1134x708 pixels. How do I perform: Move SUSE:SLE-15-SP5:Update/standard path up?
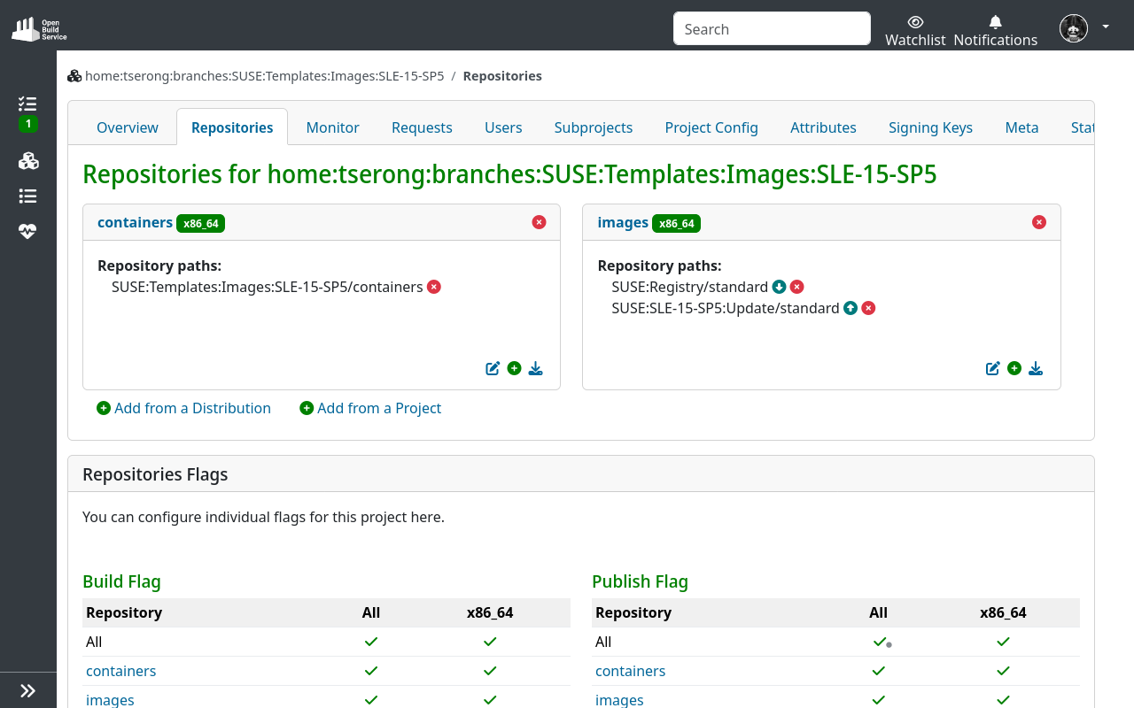850,308
